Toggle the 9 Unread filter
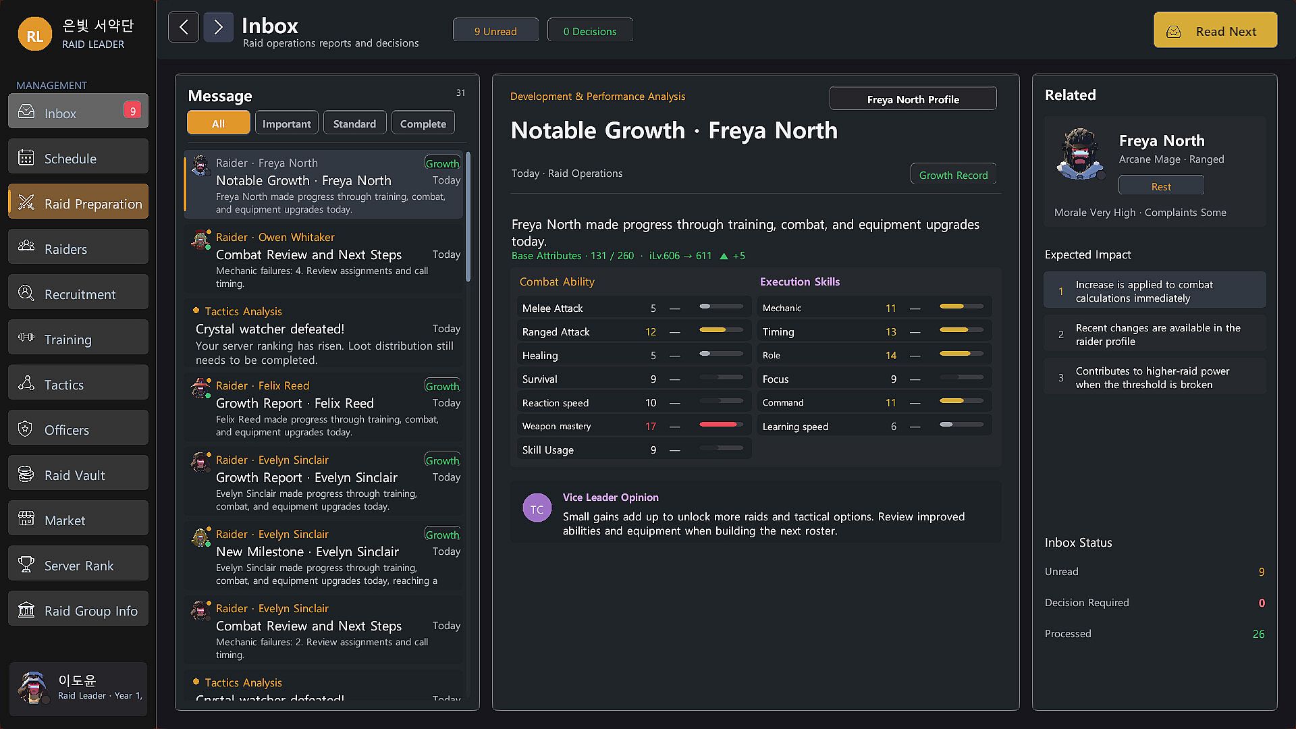The image size is (1296, 729). point(495,31)
